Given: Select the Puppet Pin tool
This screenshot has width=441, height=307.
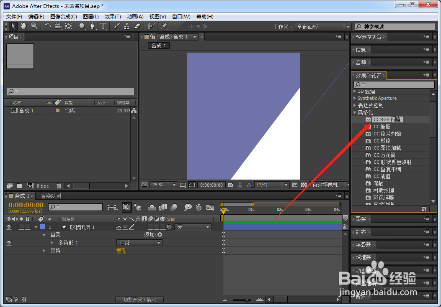Looking at the screenshot, I should [164, 26].
